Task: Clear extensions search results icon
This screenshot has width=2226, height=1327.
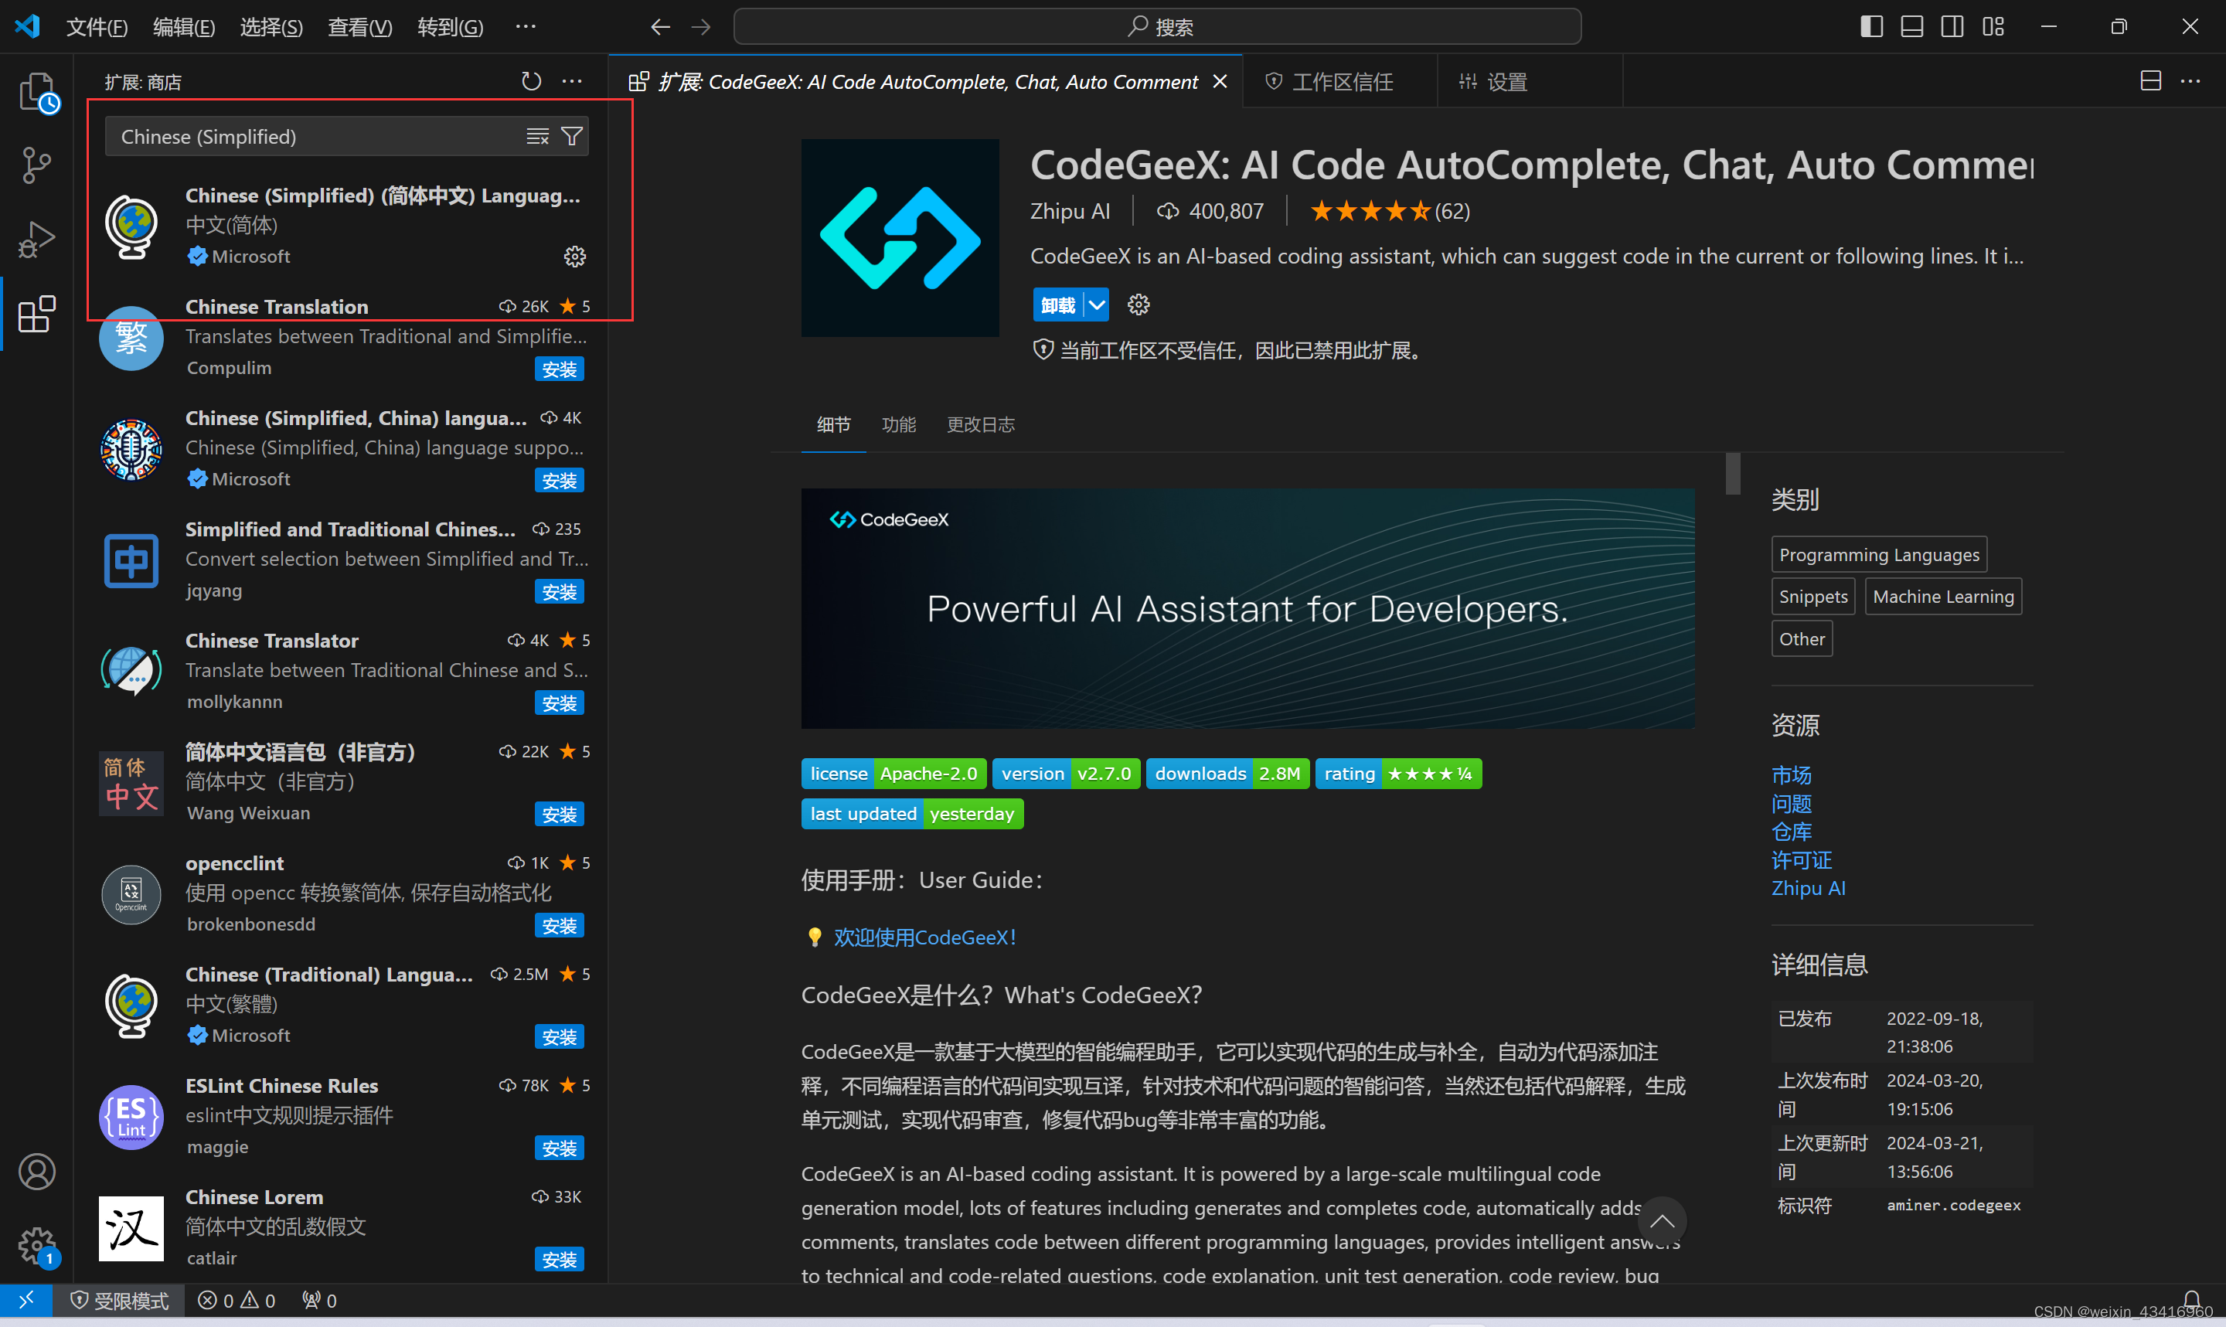Action: click(537, 136)
